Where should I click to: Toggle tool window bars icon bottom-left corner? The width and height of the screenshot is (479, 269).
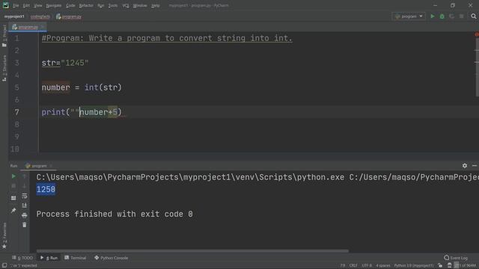[x=4, y=266]
